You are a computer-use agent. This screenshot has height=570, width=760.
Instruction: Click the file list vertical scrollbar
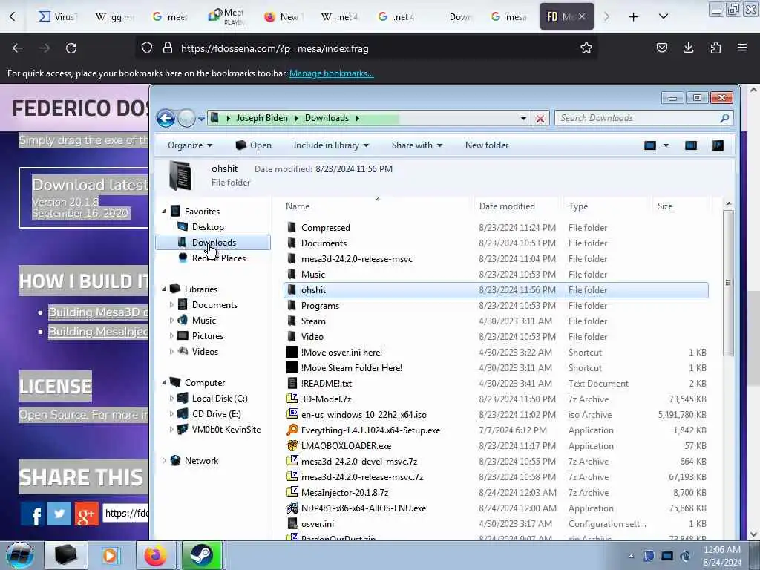(728, 283)
